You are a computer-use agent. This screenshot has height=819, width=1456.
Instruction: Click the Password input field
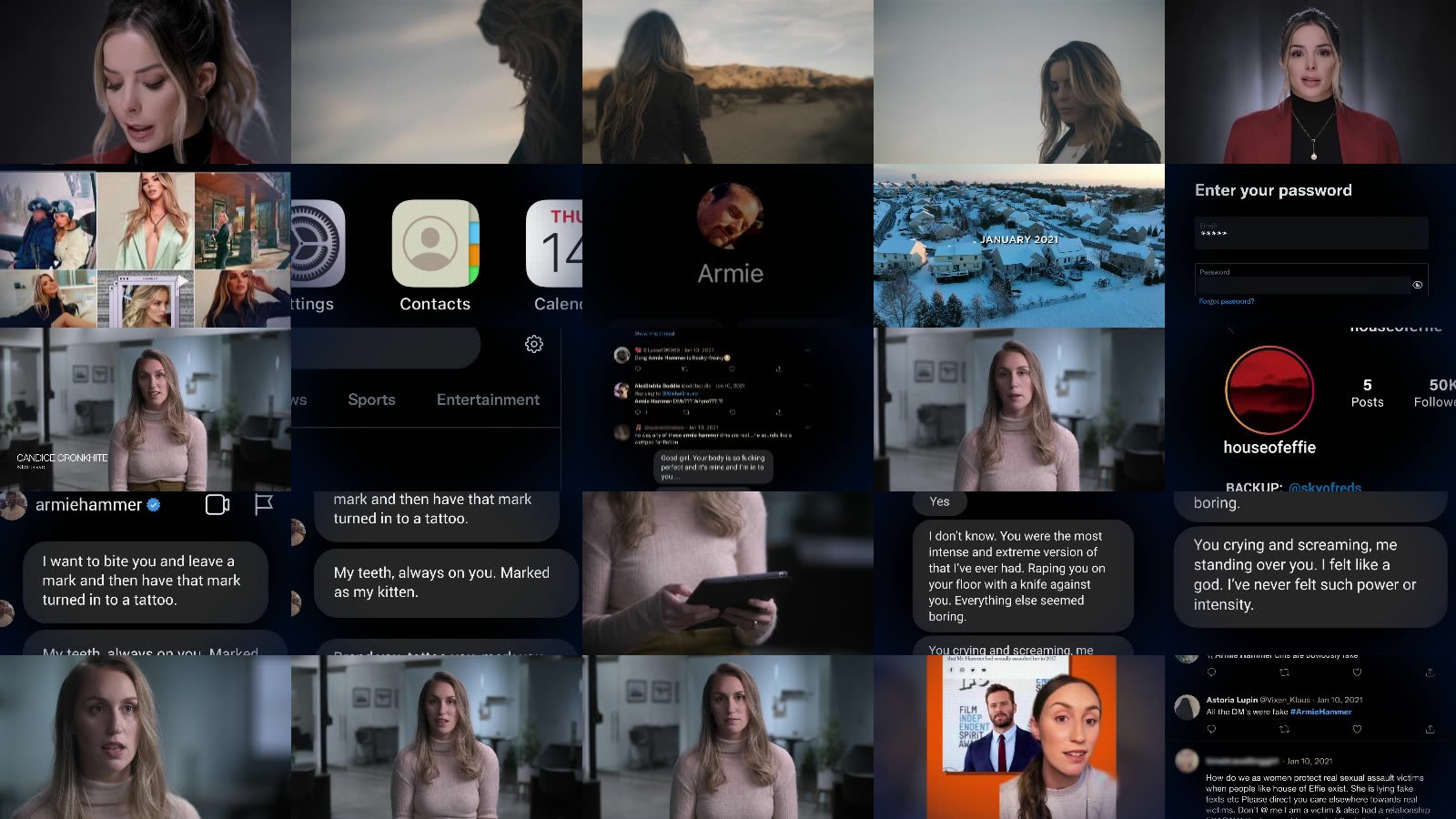[x=1311, y=279]
